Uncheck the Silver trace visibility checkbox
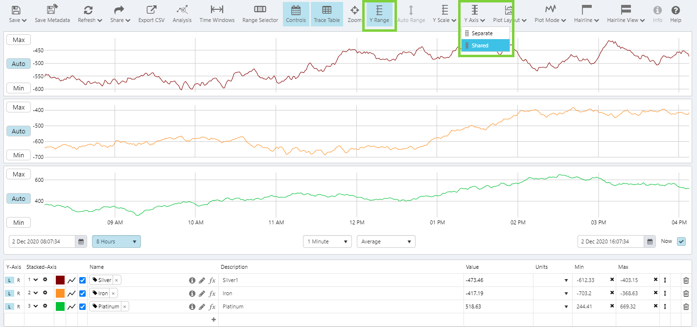Screen dimensions: 697x327 [x=82, y=280]
